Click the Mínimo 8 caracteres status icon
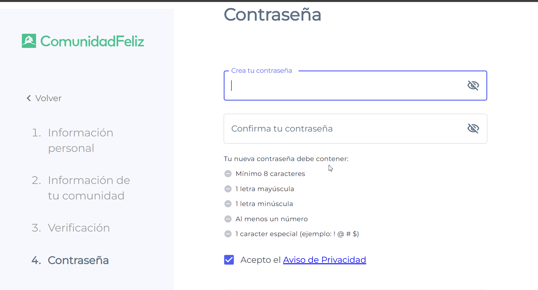This screenshot has height=290, width=538. (228, 174)
